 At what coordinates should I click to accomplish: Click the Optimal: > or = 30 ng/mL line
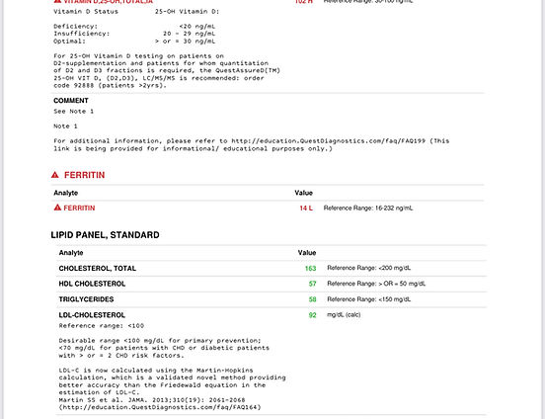(134, 42)
